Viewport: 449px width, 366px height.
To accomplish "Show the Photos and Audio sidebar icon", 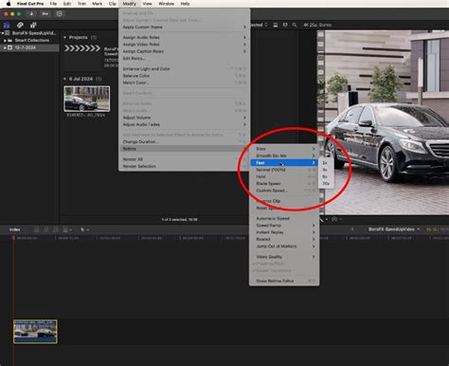I will 20,25.
